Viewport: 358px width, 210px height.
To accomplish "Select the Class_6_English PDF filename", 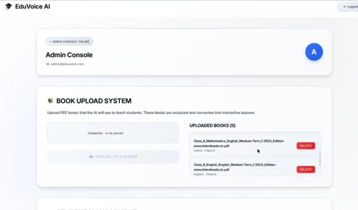I will pyautogui.click(x=235, y=167).
